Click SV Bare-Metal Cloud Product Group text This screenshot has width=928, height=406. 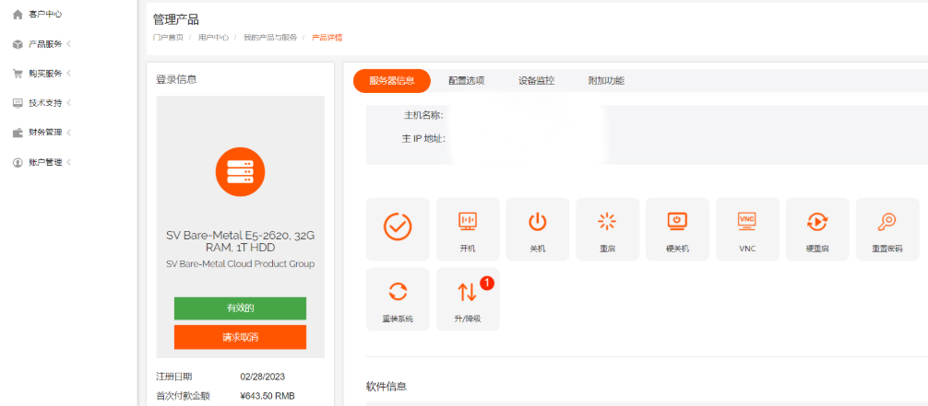click(240, 264)
